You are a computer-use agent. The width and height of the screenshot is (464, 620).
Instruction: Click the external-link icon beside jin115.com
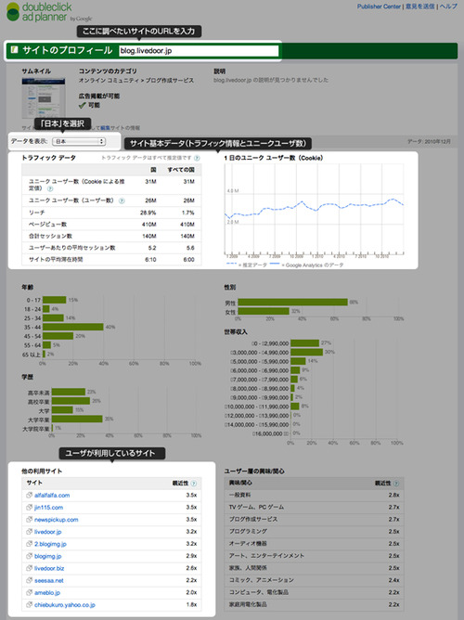(x=29, y=508)
